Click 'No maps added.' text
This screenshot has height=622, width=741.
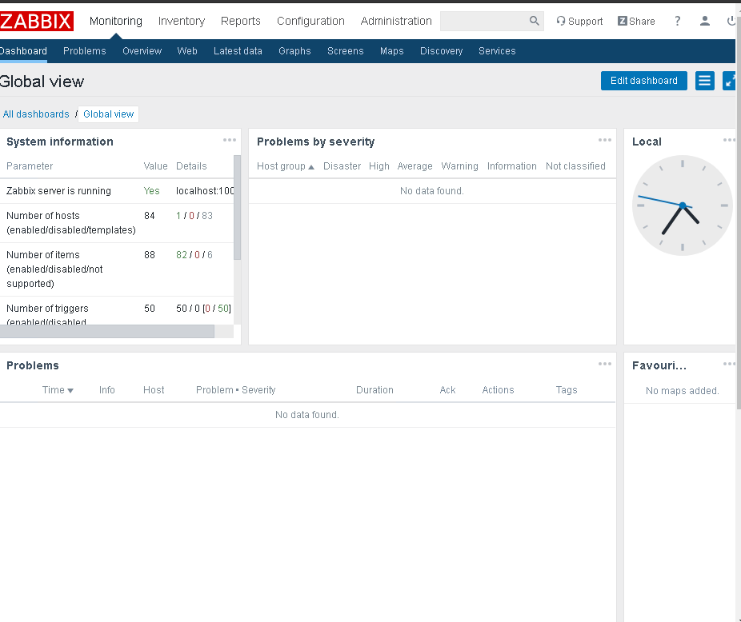click(682, 391)
